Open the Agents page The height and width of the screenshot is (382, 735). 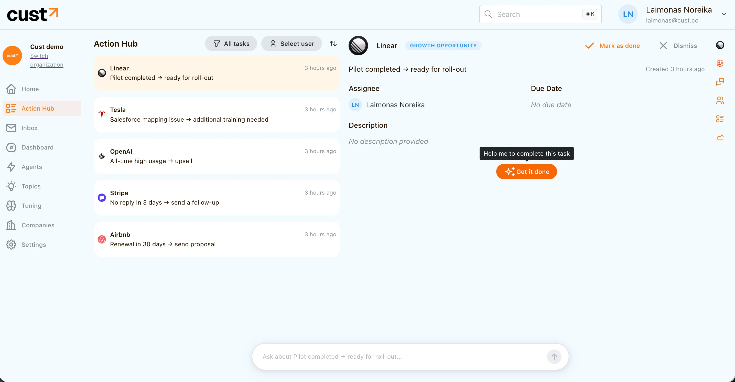point(42,167)
